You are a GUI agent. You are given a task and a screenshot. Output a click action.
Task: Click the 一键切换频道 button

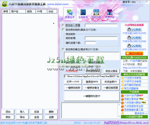111,88
